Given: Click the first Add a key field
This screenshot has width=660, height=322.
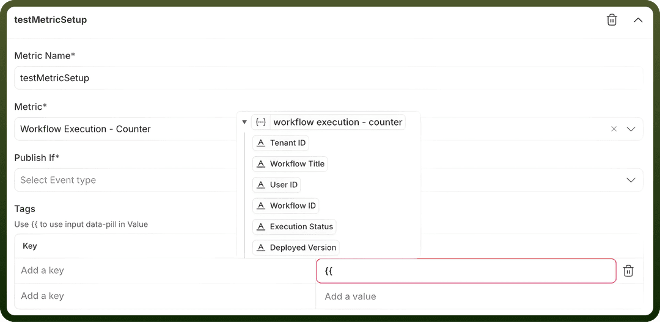Looking at the screenshot, I should tap(165, 270).
